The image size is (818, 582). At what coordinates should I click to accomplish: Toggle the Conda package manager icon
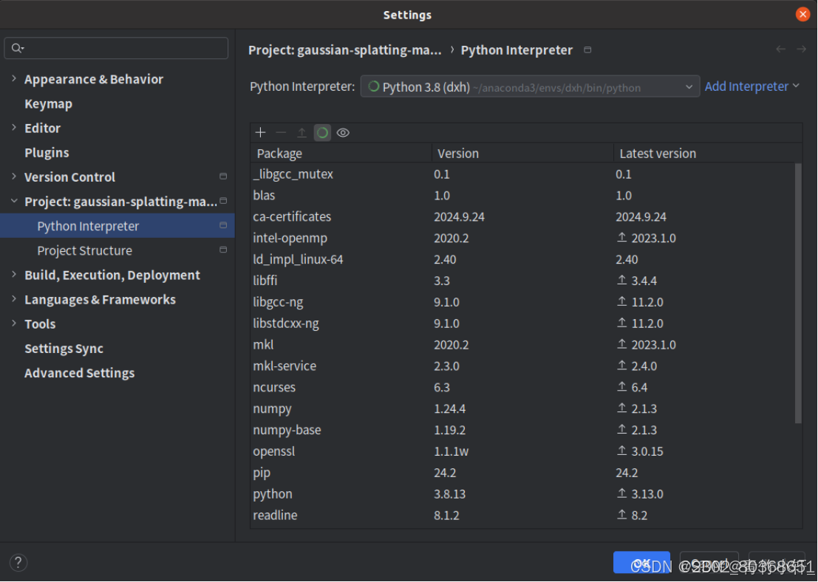point(322,132)
